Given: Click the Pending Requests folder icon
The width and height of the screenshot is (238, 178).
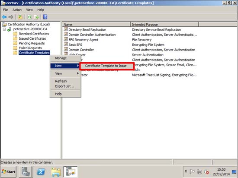Looking at the screenshot, I should 15,43.
